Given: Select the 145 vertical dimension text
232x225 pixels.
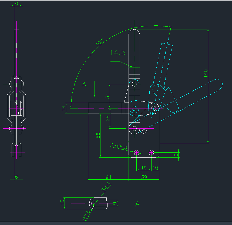Looking at the screenshot, I should point(206,73).
